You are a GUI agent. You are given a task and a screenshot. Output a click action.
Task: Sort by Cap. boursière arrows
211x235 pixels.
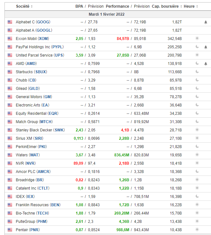pos(181,6)
